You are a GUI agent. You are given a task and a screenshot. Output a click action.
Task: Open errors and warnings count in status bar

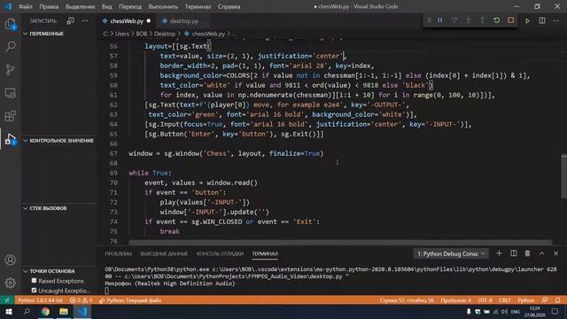pos(81,300)
